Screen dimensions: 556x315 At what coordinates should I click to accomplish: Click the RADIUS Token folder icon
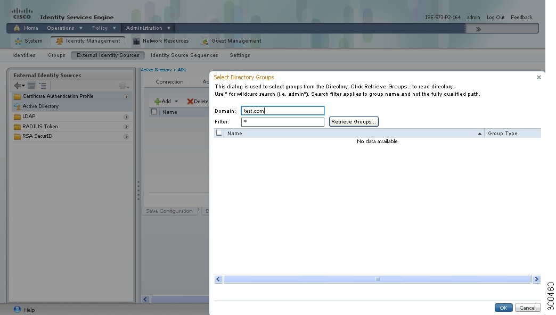[x=17, y=127]
